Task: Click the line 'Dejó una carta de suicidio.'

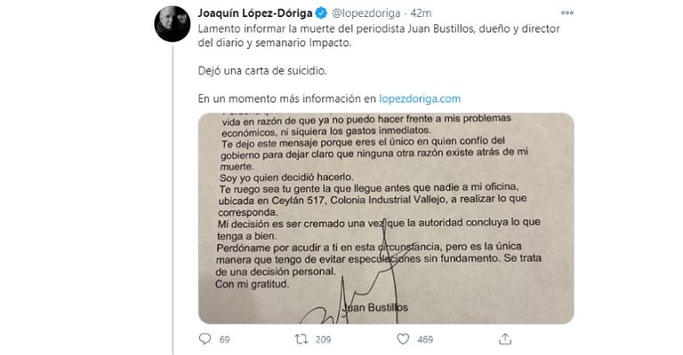Action: 262,70
